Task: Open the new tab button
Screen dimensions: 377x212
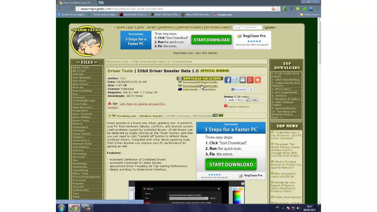Action: [101, 3]
